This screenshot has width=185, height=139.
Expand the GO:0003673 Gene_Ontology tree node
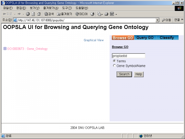pyautogui.click(x=5, y=49)
